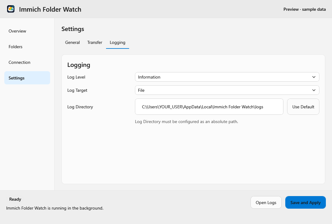Open the Connection sidebar page
The image size is (332, 224).
click(x=27, y=62)
